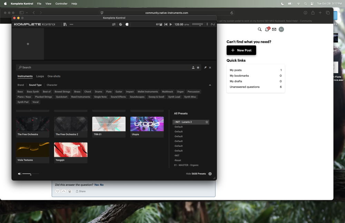
Task: Click the New Post button in Safari
Action: click(241, 50)
